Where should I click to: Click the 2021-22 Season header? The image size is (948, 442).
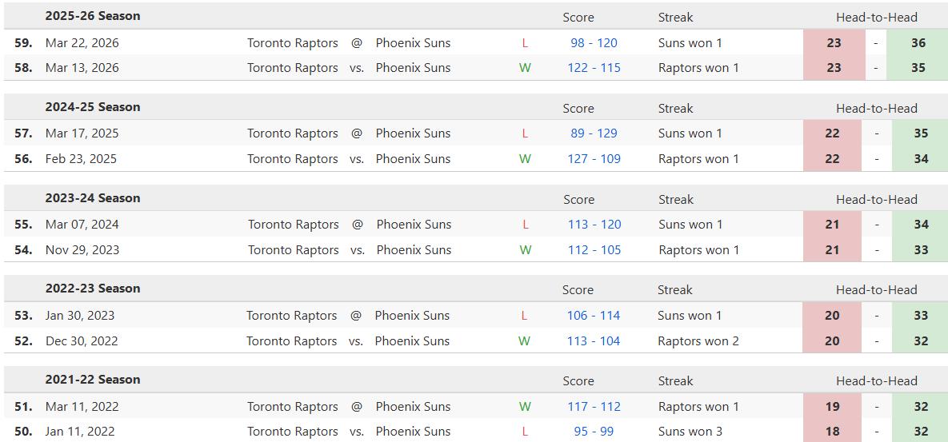[93, 380]
